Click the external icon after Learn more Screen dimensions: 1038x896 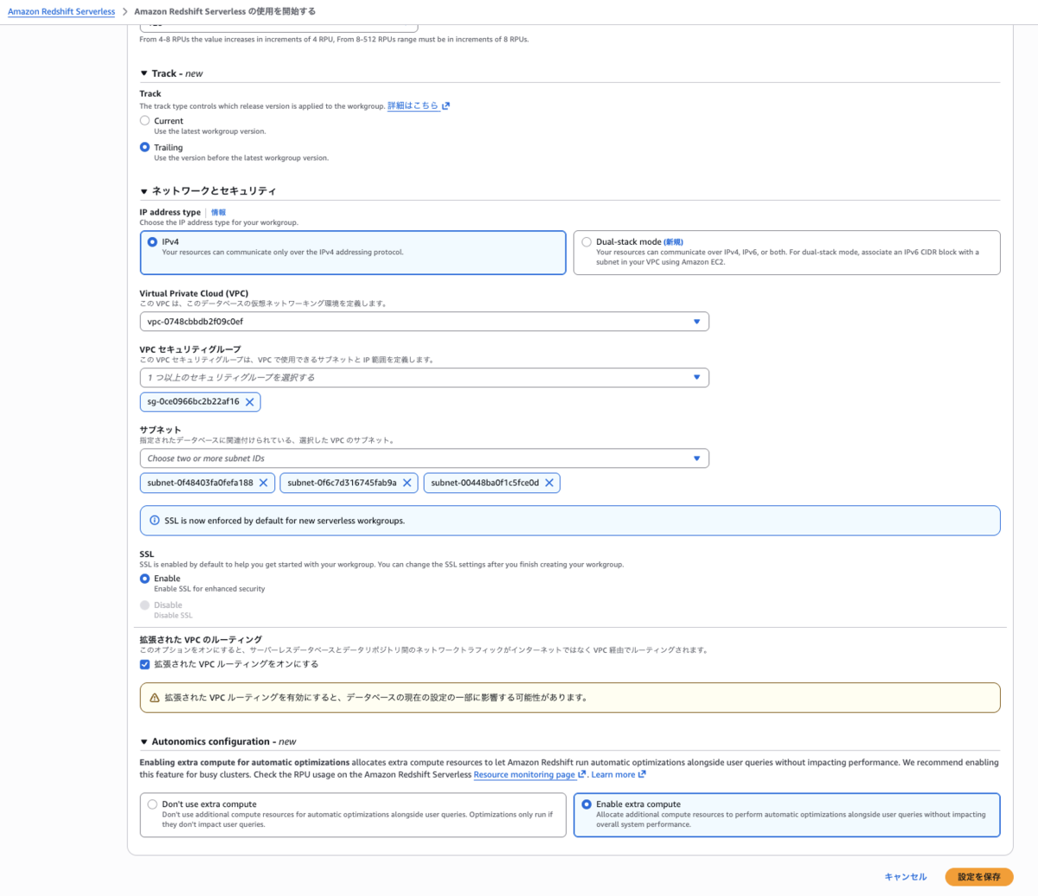tap(642, 774)
